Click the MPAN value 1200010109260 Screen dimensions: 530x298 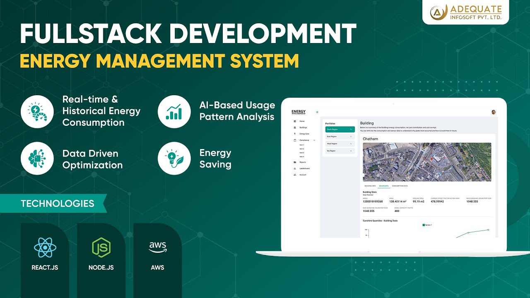(373, 201)
